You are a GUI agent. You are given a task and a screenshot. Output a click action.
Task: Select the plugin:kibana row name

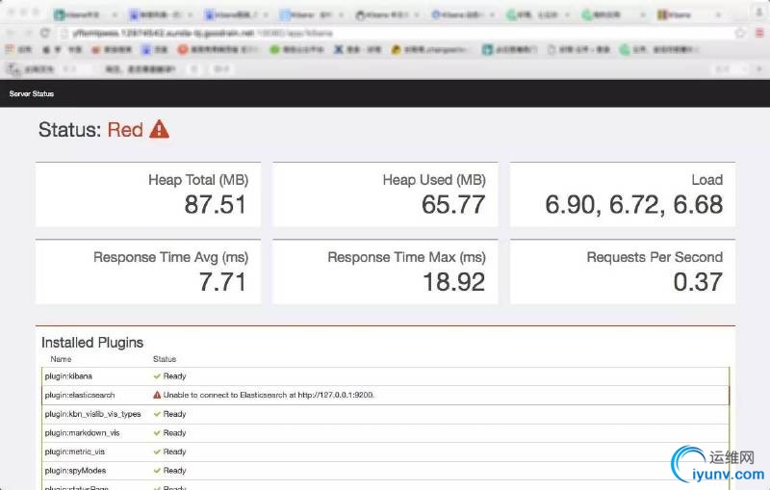click(68, 376)
